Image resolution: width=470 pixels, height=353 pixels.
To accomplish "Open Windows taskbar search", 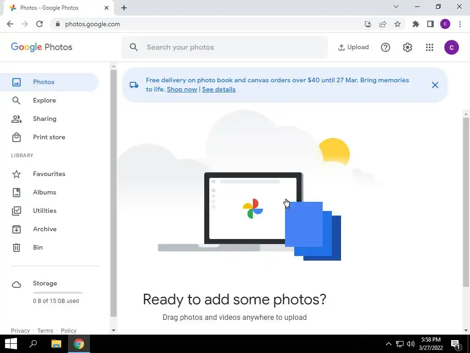I will (x=33, y=344).
